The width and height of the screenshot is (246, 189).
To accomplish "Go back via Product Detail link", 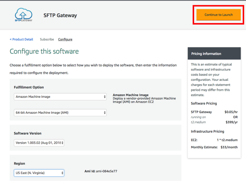I will coord(21,39).
